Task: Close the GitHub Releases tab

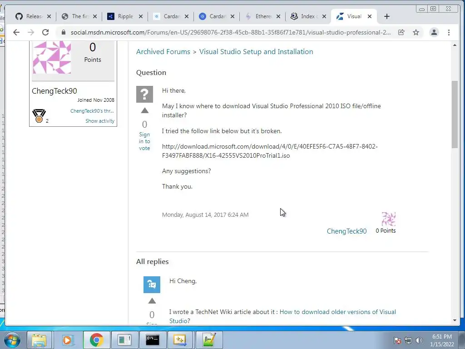Action: pos(49,16)
